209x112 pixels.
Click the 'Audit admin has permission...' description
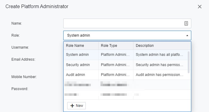coord(160,75)
